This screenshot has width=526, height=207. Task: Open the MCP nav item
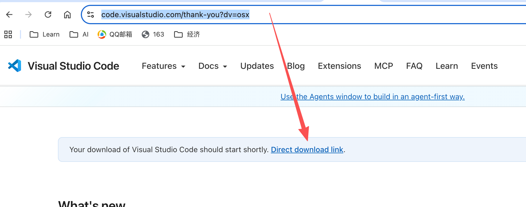pyautogui.click(x=384, y=66)
